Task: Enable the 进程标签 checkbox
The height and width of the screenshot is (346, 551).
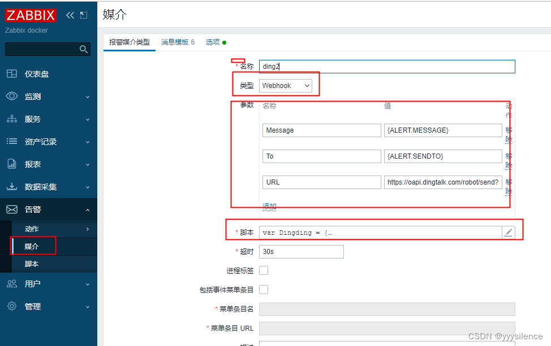Action: (263, 270)
